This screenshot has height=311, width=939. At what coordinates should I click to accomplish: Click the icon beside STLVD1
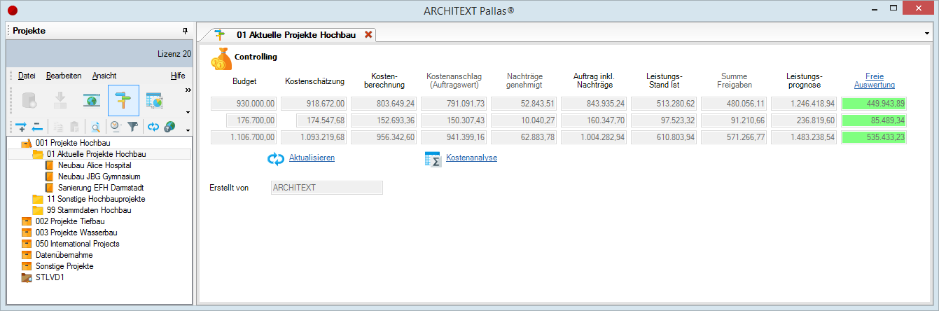tap(27, 278)
